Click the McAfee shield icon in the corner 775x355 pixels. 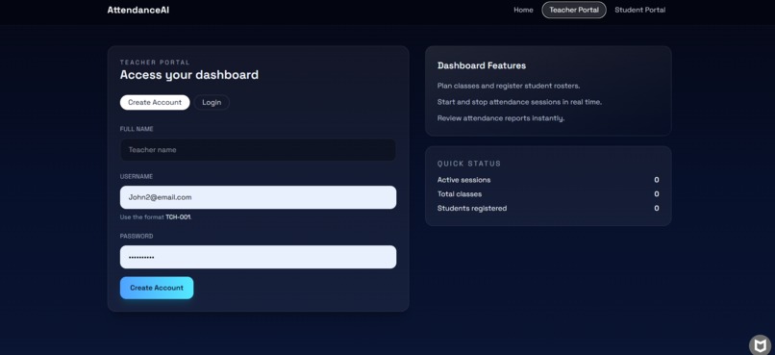(x=760, y=344)
